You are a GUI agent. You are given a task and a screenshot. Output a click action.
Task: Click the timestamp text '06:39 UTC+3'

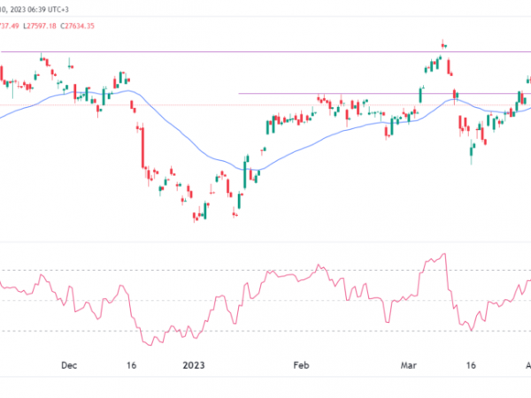(x=48, y=10)
